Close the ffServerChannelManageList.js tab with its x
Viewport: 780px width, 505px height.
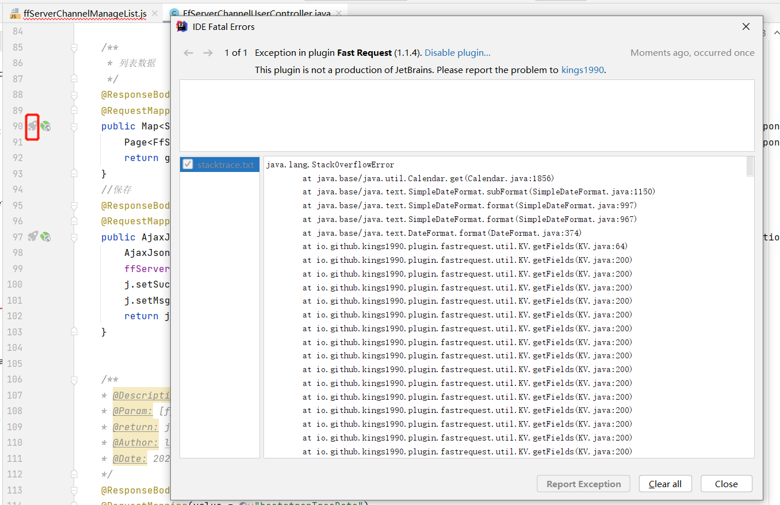tap(155, 13)
